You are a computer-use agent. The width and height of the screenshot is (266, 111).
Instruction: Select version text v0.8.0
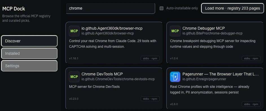point(174,104)
